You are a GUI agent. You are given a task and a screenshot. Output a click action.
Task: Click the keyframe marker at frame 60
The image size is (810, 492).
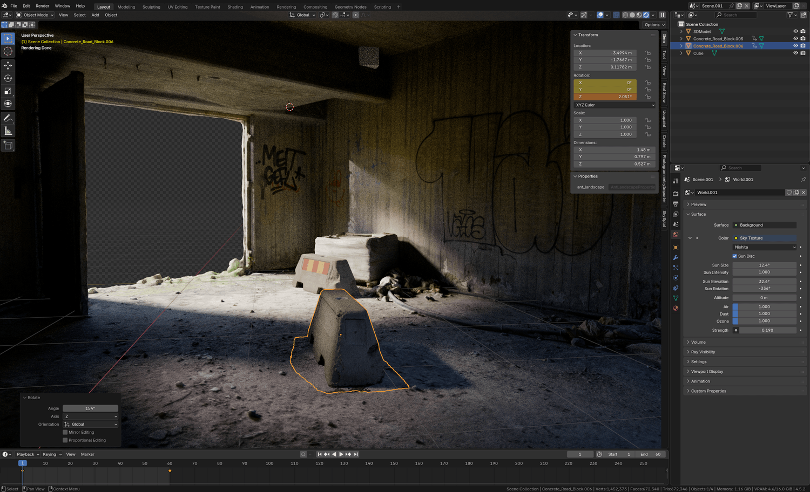pos(170,471)
